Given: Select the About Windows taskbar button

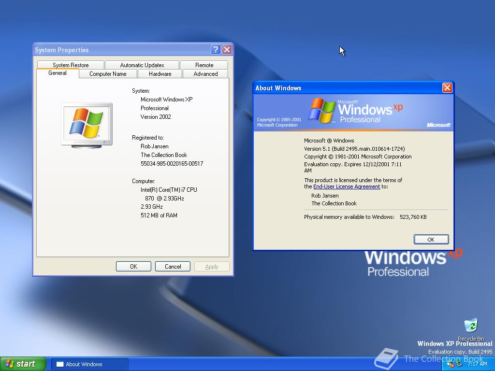Looking at the screenshot, I should [89, 364].
